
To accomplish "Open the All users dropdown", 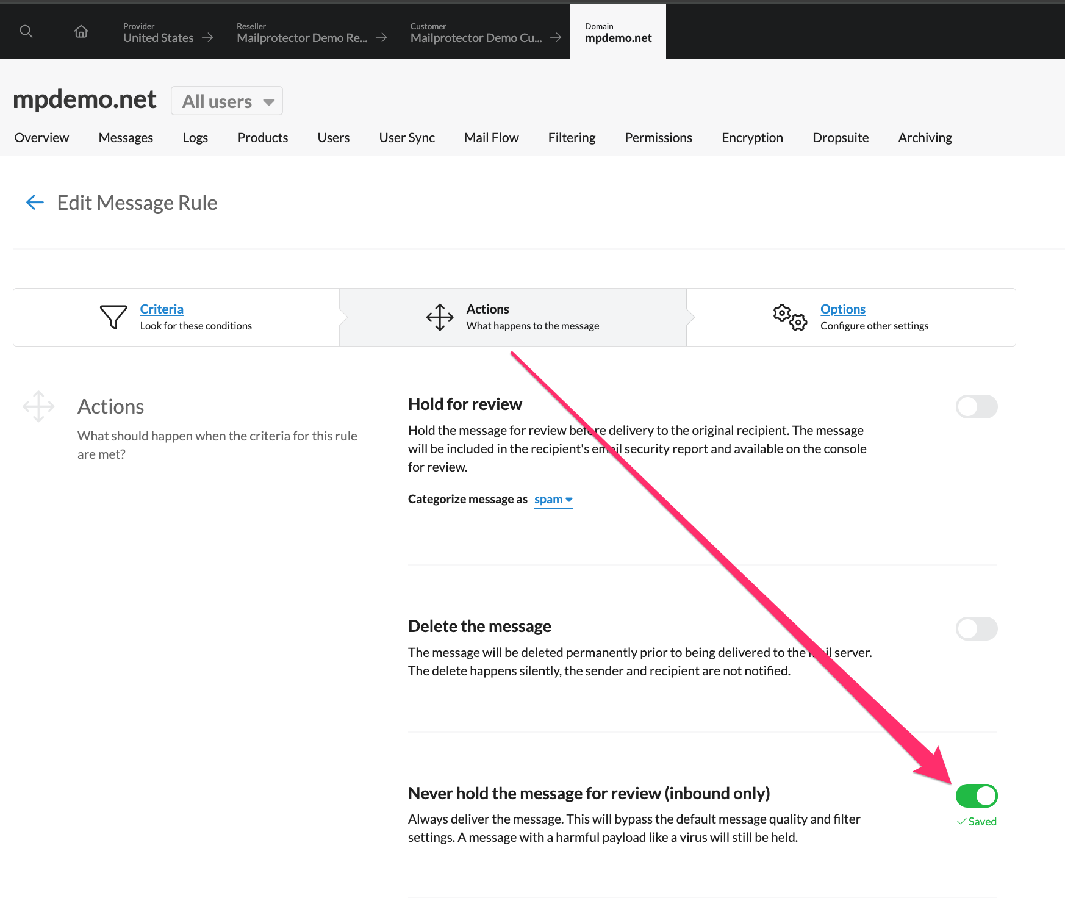I will pyautogui.click(x=227, y=101).
